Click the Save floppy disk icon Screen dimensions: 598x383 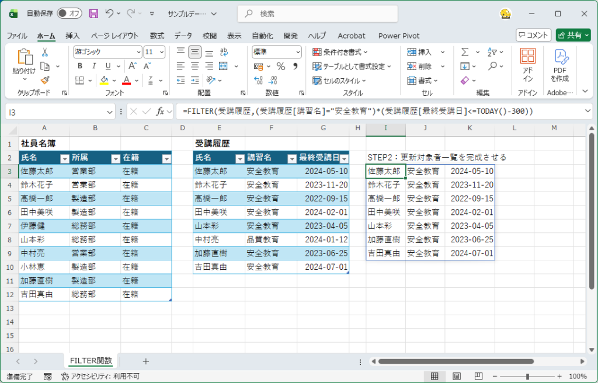pyautogui.click(x=93, y=13)
